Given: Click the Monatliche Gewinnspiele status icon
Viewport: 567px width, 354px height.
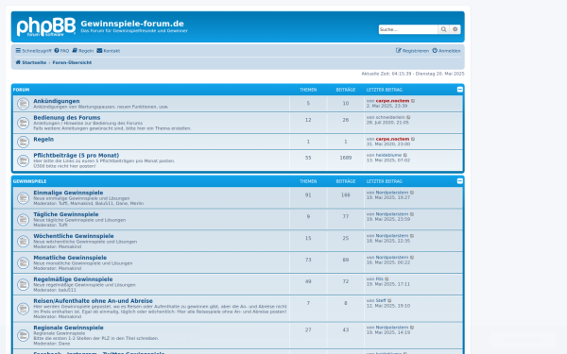Looking at the screenshot, I should click(23, 263).
